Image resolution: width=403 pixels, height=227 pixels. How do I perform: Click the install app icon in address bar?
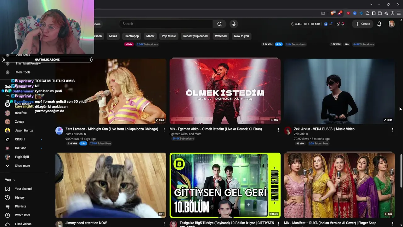coord(323,13)
